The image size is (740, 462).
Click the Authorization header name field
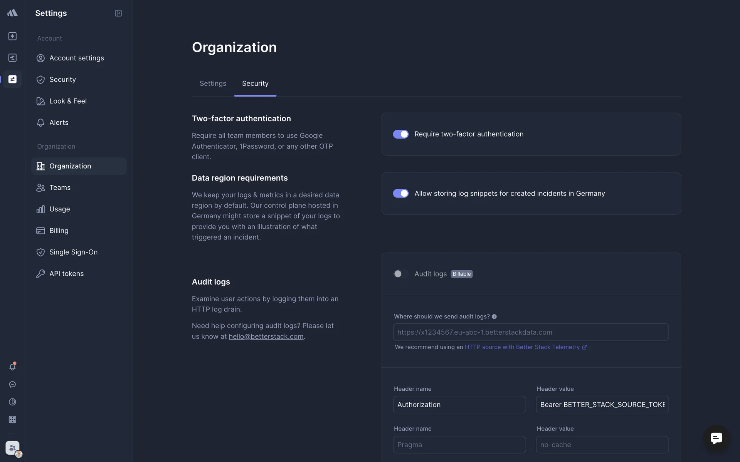[459, 405]
